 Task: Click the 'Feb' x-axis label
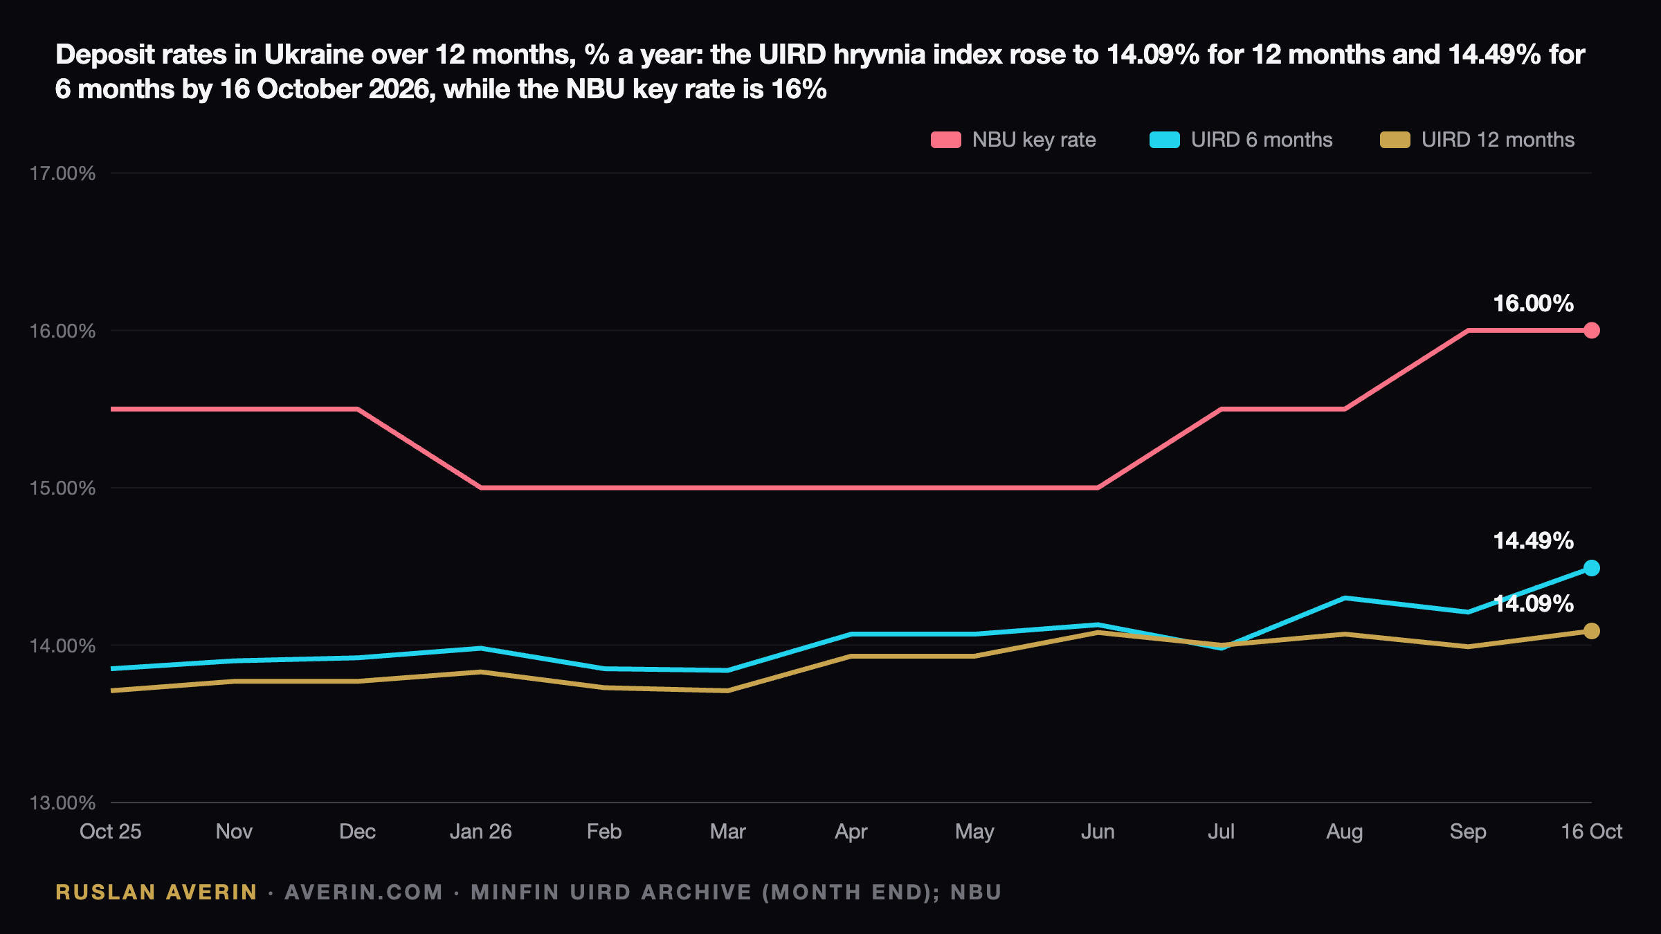tap(604, 831)
